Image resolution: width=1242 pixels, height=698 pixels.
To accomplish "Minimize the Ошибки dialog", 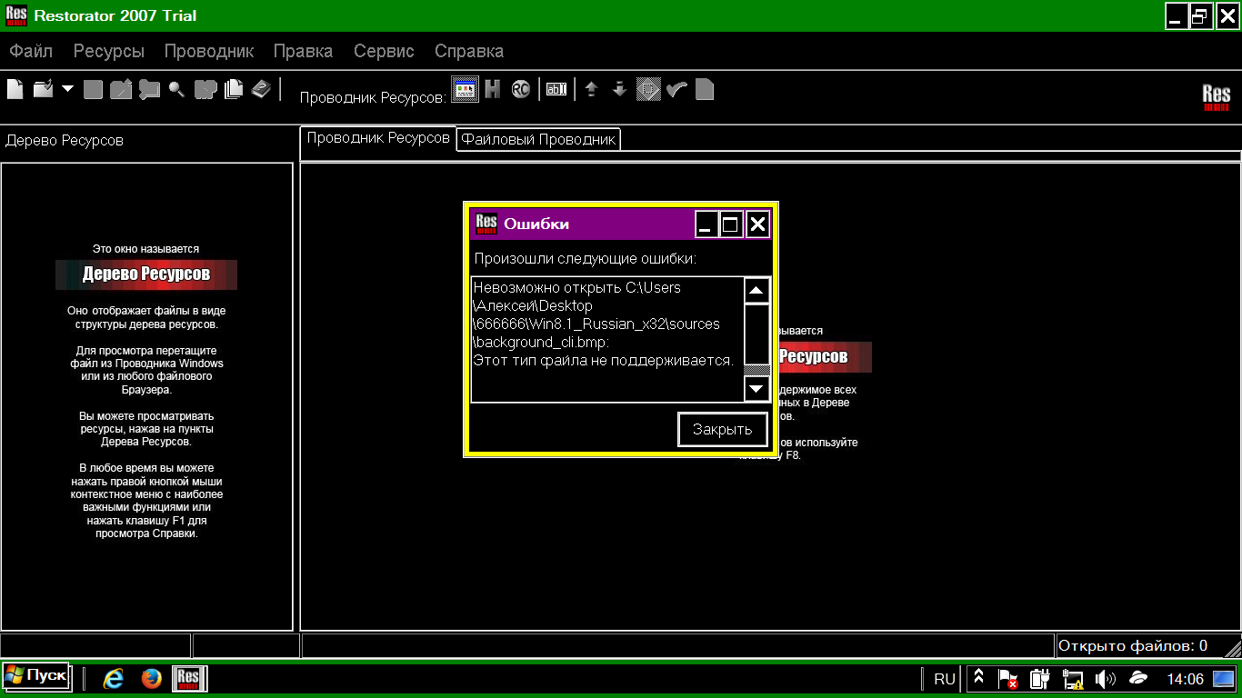I will tap(706, 224).
